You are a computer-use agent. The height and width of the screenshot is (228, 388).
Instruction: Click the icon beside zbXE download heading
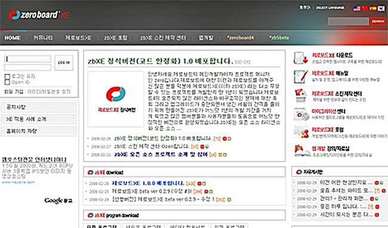tap(90, 172)
